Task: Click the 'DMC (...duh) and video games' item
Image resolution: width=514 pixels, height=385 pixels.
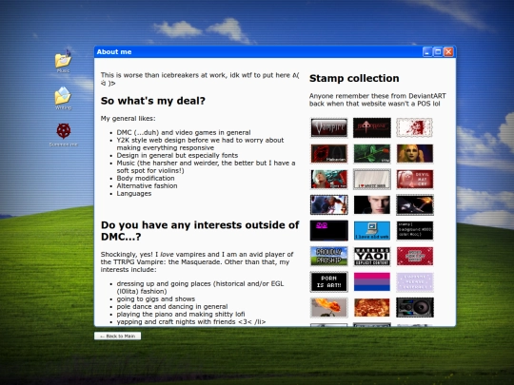Action: tap(184, 132)
